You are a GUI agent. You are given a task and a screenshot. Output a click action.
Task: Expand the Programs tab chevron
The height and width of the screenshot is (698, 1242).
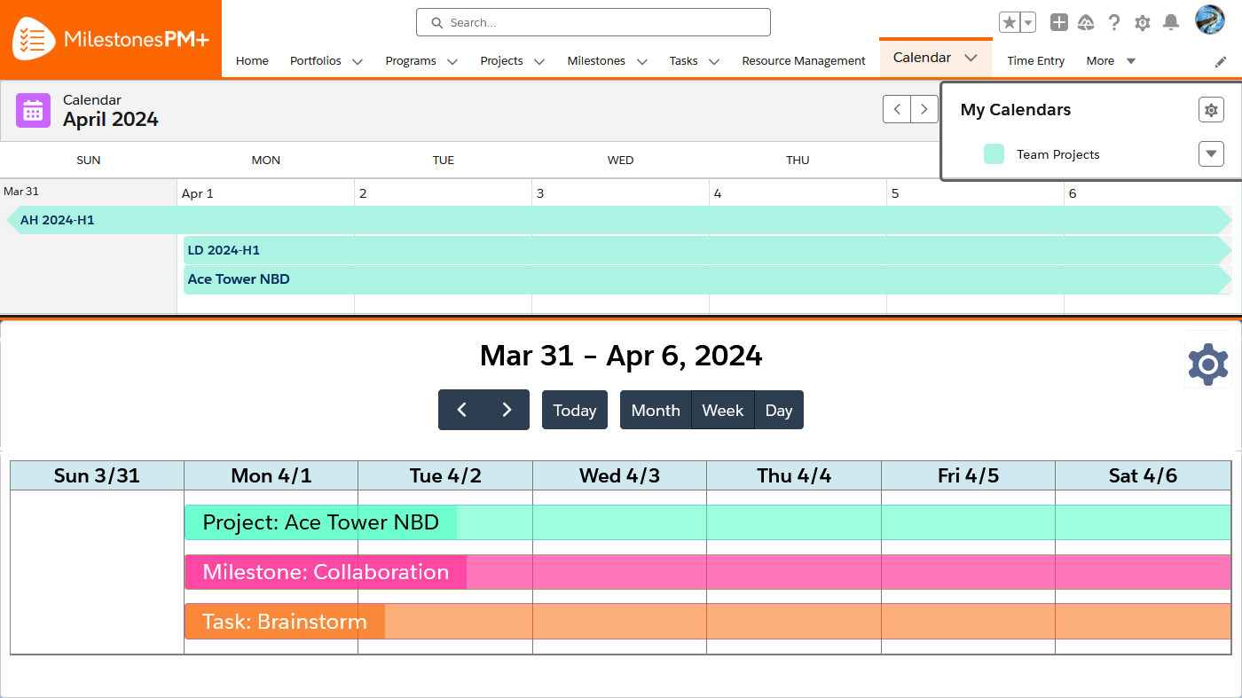(452, 61)
